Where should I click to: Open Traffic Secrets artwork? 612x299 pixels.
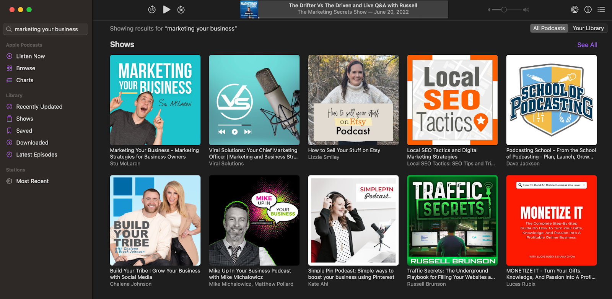(x=452, y=220)
